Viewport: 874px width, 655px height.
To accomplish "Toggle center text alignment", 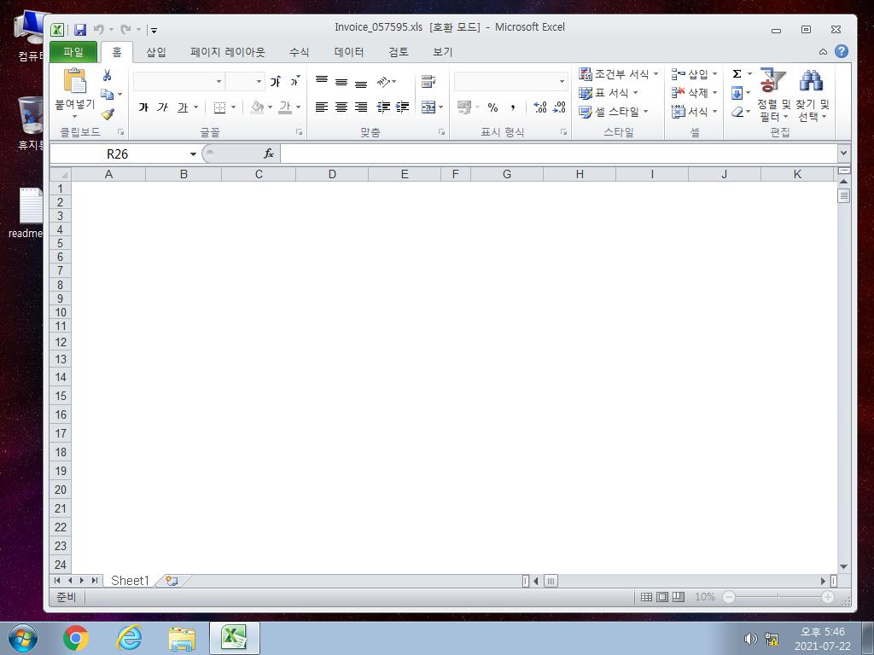I will (x=341, y=107).
